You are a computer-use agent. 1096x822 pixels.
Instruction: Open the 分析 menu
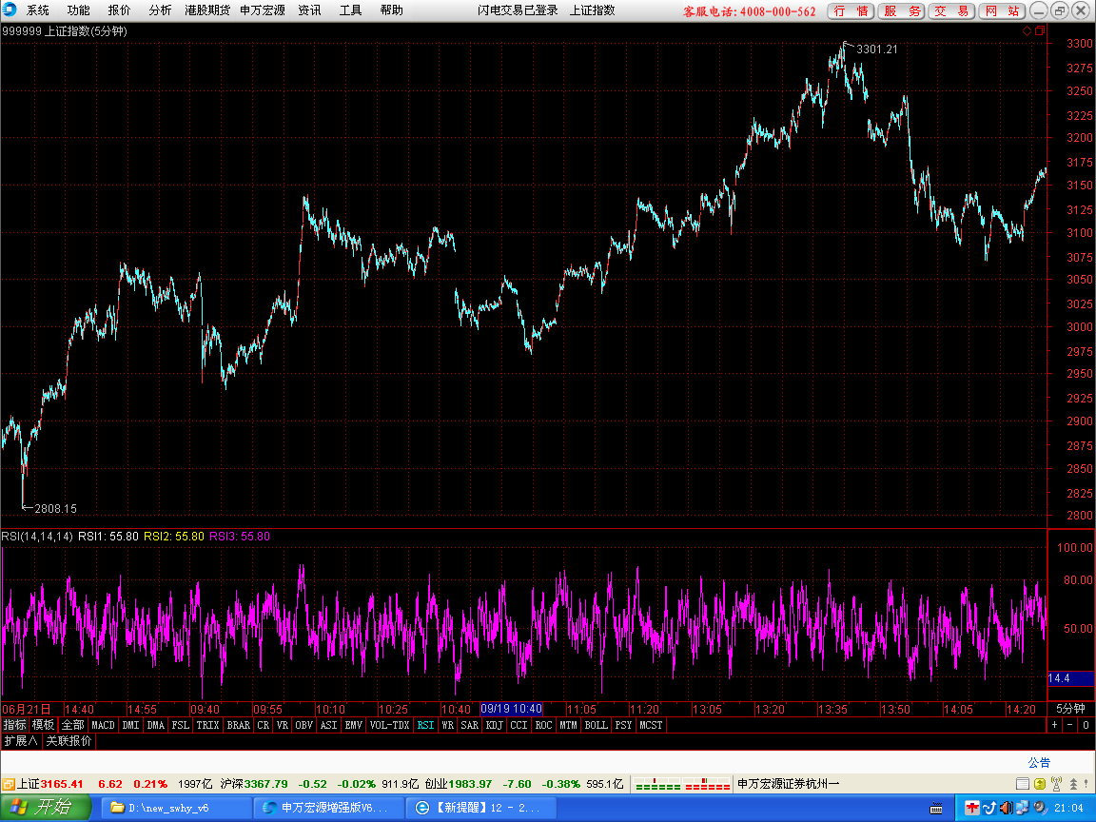point(160,10)
